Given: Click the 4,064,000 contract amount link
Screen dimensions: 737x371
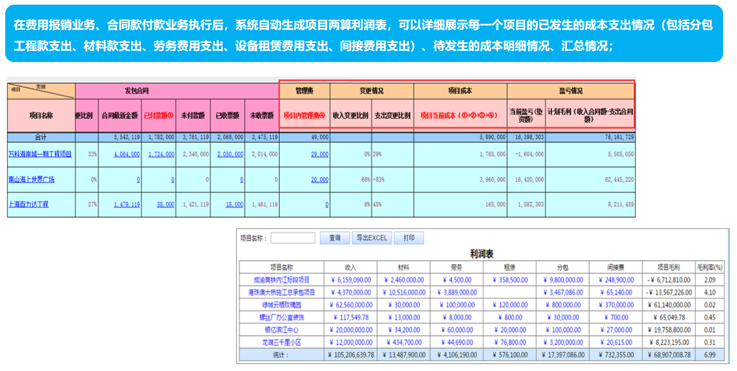Looking at the screenshot, I should click(128, 154).
